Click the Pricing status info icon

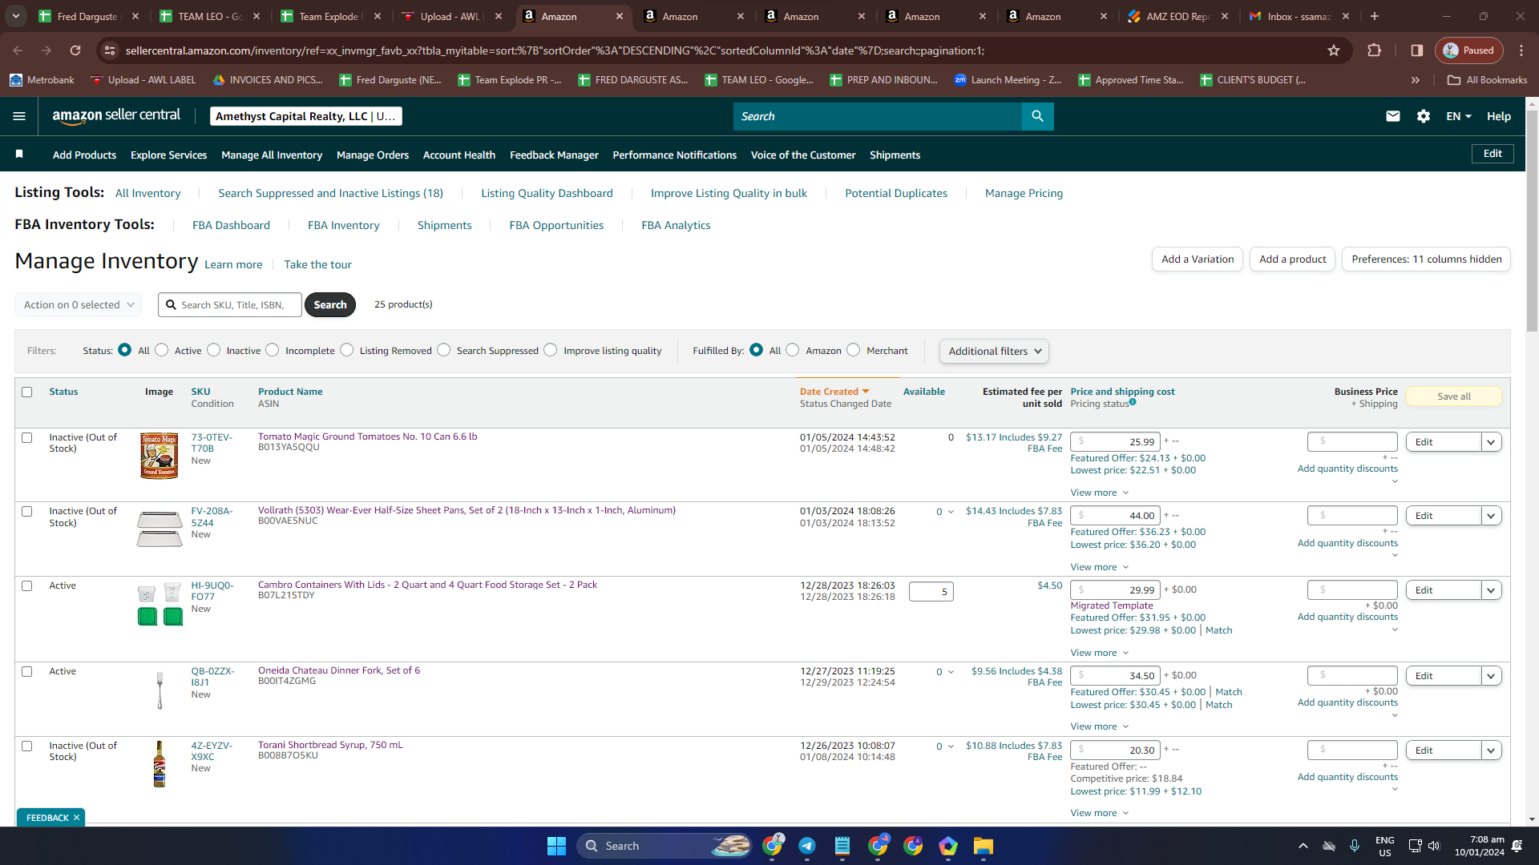1133,402
